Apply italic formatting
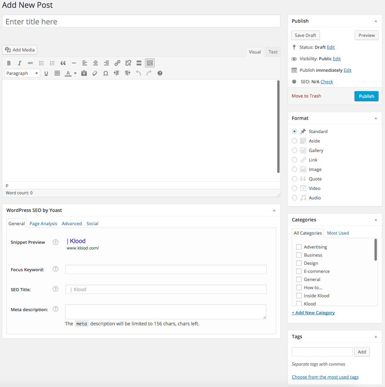The width and height of the screenshot is (385, 387). tap(19, 62)
